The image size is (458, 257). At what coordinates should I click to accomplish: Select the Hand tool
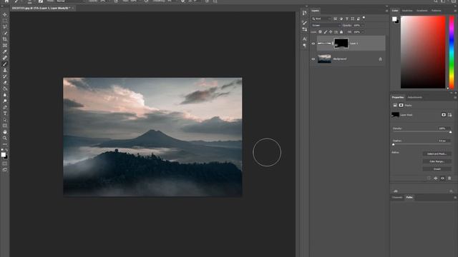[5, 132]
